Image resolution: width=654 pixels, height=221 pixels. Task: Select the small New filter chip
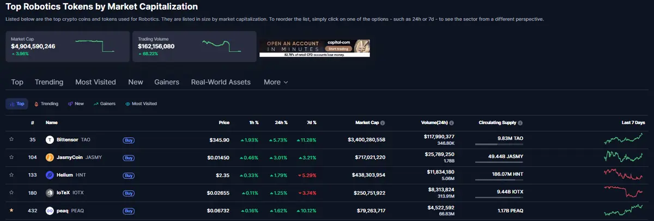[x=76, y=103]
